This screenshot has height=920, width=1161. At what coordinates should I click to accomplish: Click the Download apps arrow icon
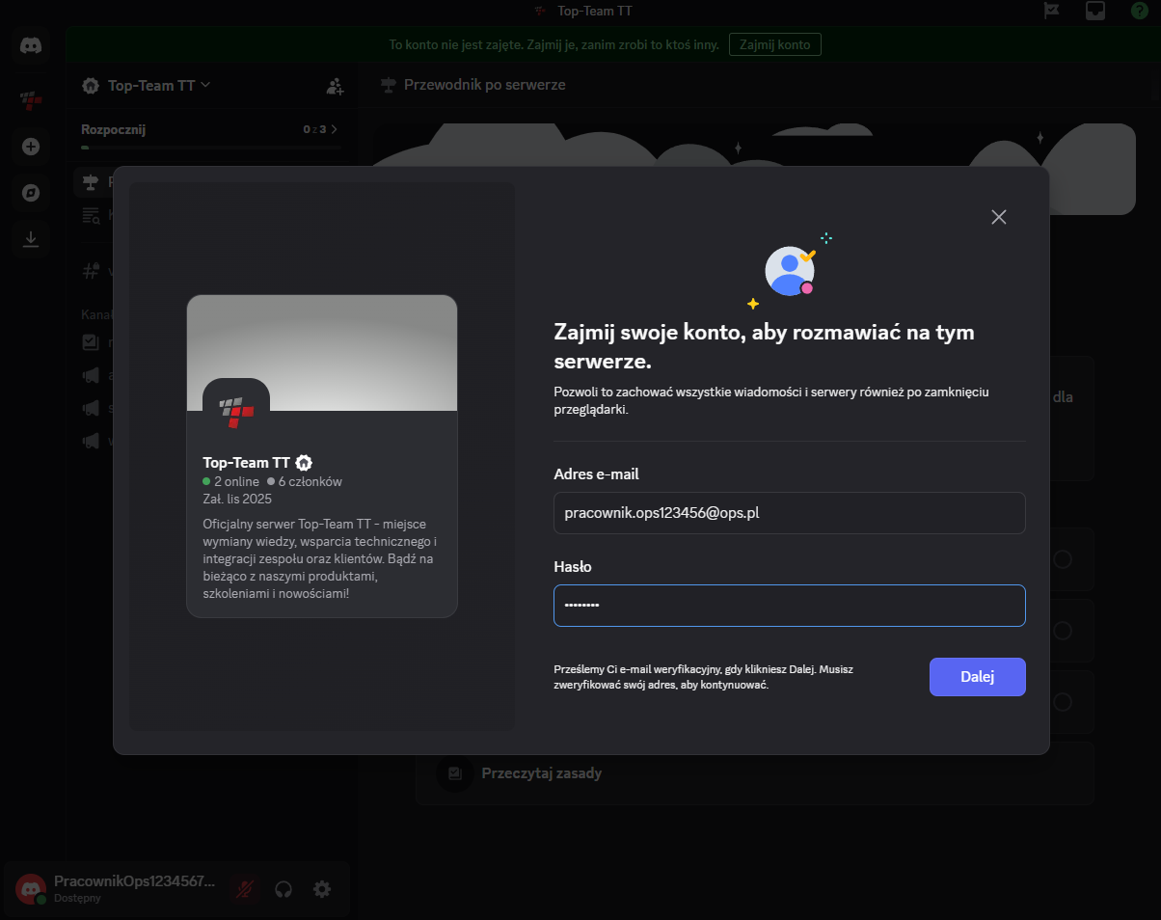pos(31,239)
